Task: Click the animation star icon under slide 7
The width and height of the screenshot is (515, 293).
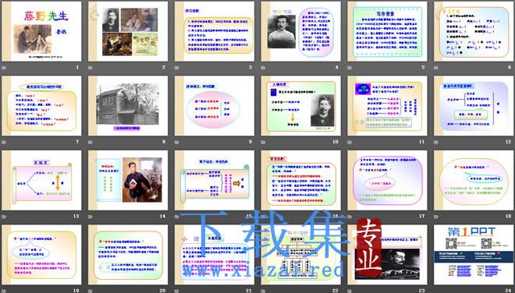Action: click(x=4, y=142)
